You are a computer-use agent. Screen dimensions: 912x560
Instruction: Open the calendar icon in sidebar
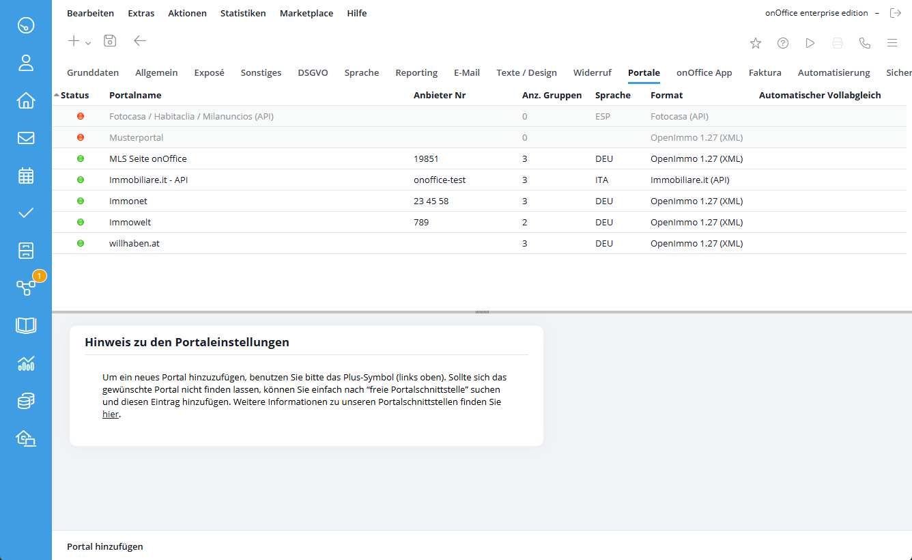click(x=26, y=176)
